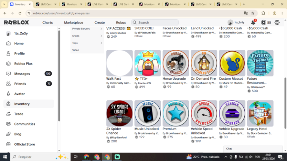Open Horse Upgrade pass thumbnail
This screenshot has height=161, width=287.
(176, 63)
